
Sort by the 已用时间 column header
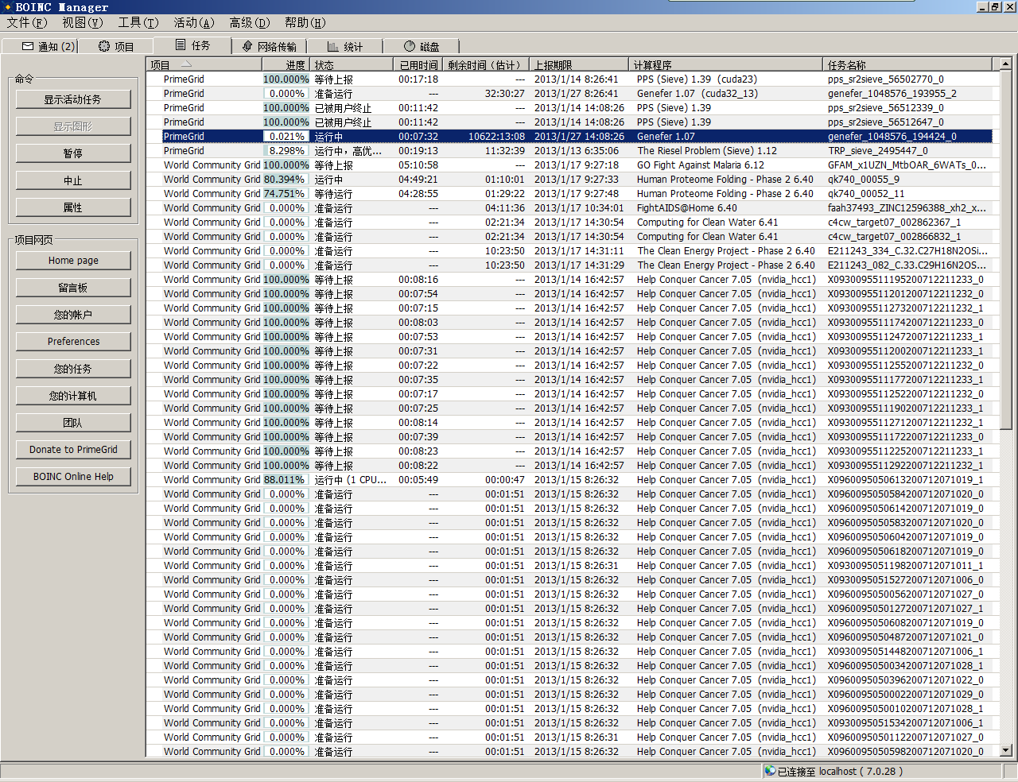(418, 65)
